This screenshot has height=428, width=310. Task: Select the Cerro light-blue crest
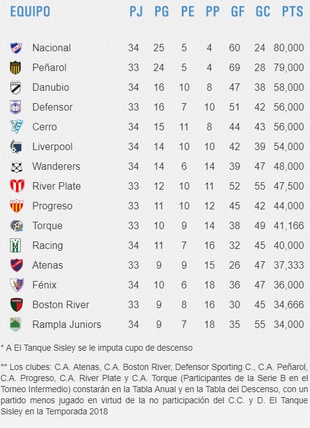point(17,127)
